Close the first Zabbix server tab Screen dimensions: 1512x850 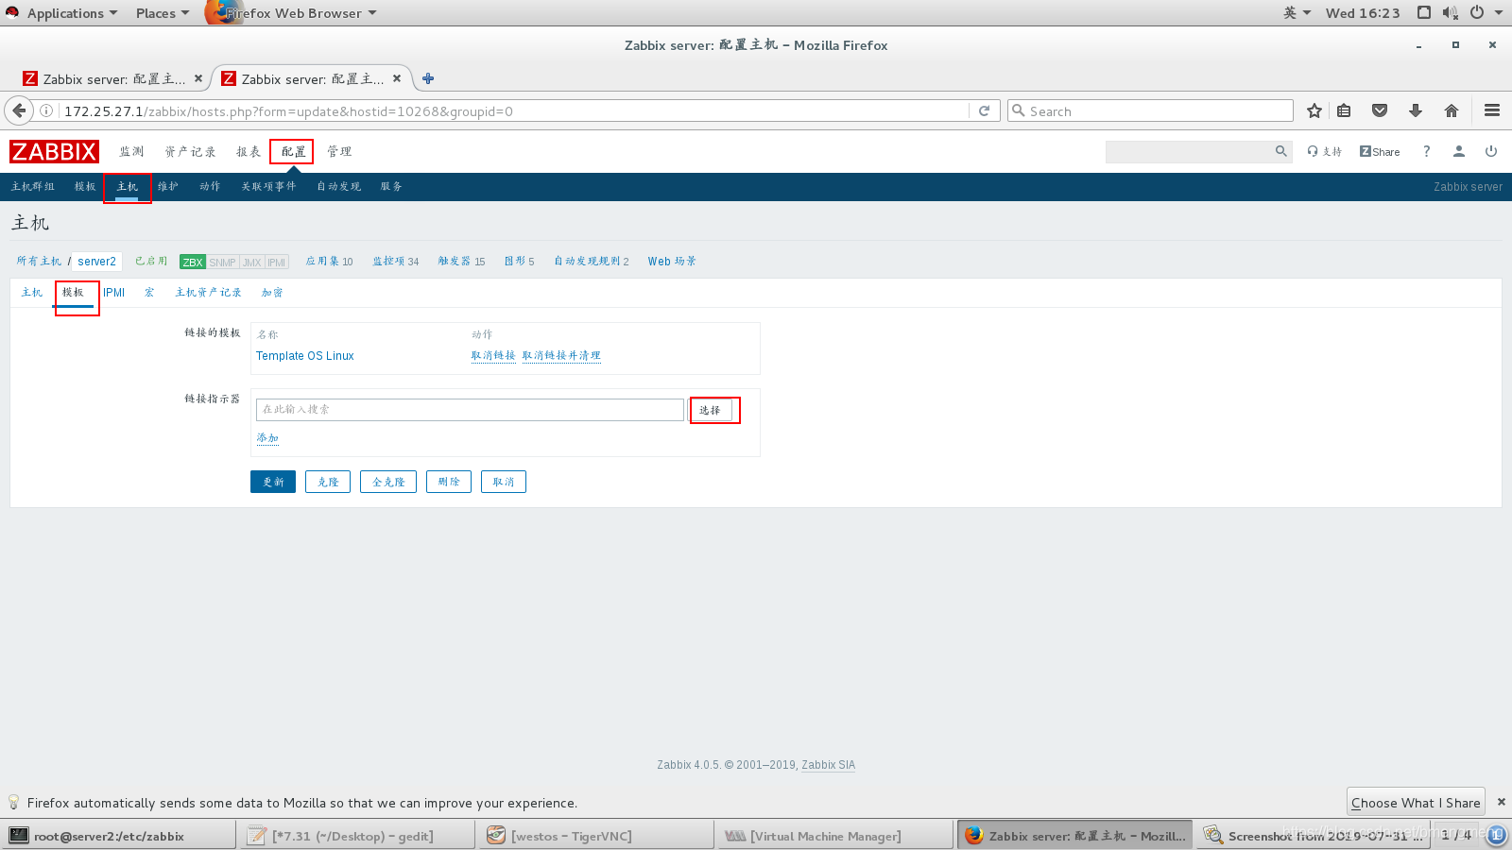coord(198,78)
